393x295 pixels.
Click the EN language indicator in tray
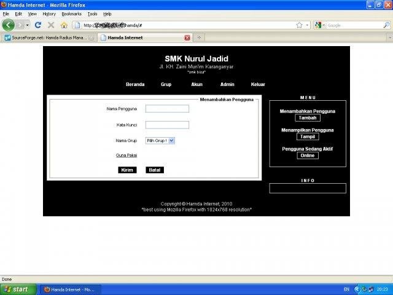346,289
